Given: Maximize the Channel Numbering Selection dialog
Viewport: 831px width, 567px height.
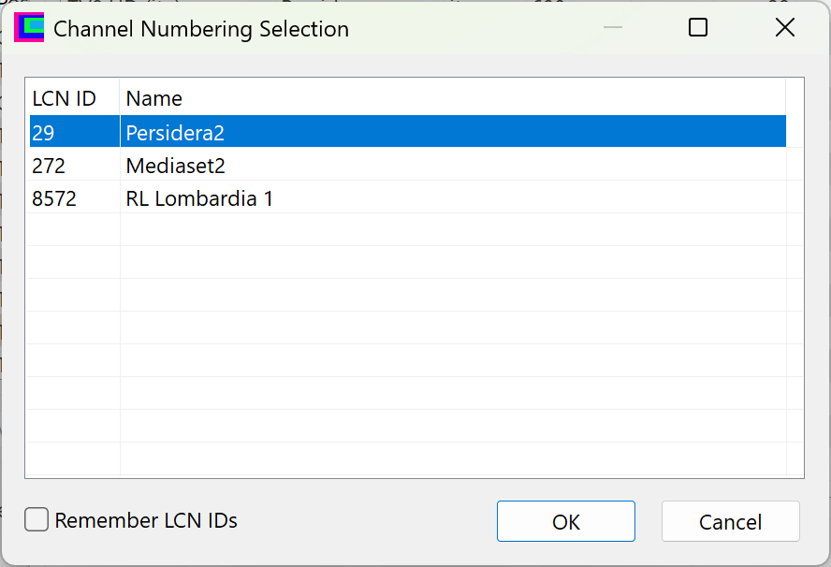Looking at the screenshot, I should click(697, 28).
